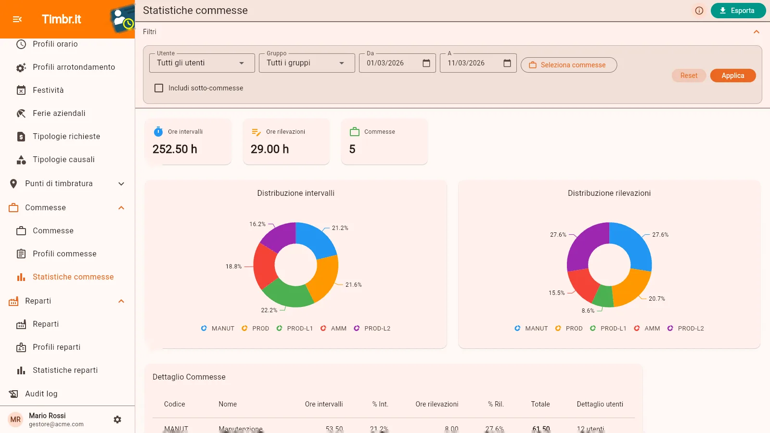The width and height of the screenshot is (770, 433).
Task: Collapse the Filtri panel with the chevron
Action: pos(757,32)
